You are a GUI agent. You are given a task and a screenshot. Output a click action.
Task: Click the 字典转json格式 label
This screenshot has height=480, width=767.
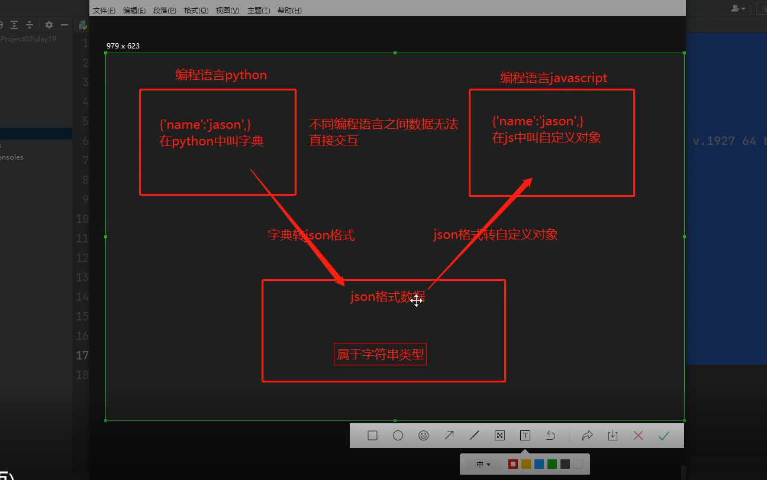tap(311, 235)
